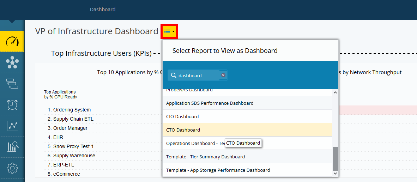This screenshot has width=417, height=182.
Task: Open the dashboard list selector dropdown
Action: [x=169, y=32]
